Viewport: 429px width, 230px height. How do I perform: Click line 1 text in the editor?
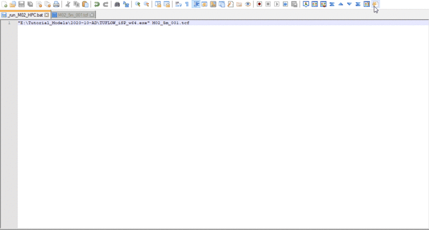click(103, 23)
